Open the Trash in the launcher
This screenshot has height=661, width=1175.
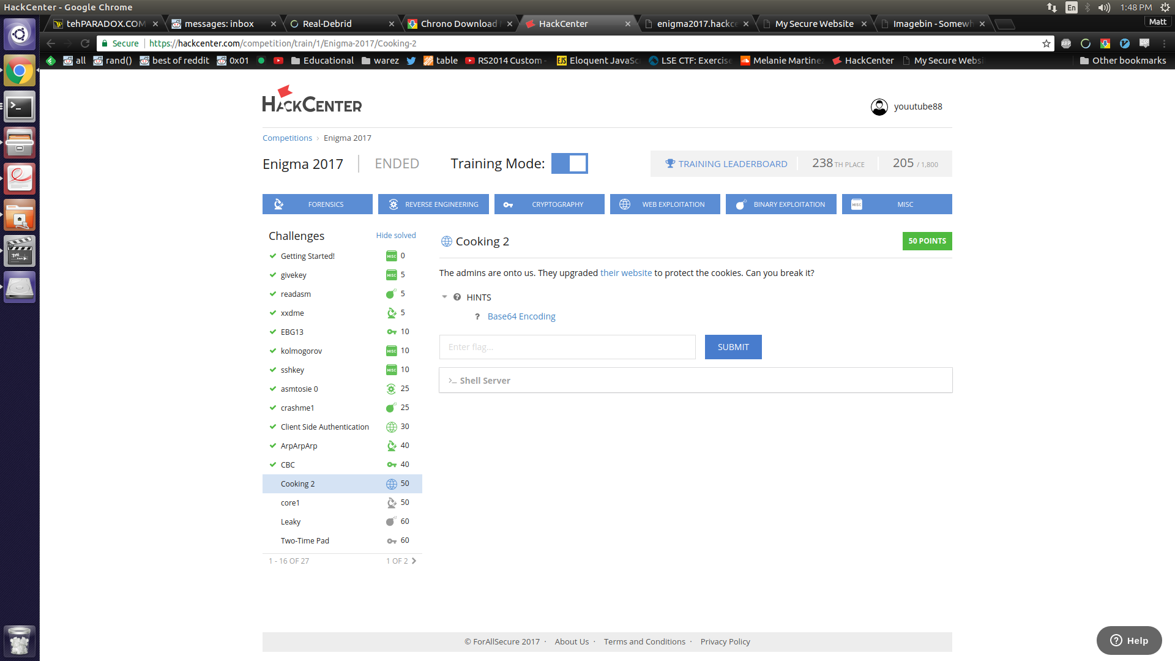pyautogui.click(x=20, y=641)
